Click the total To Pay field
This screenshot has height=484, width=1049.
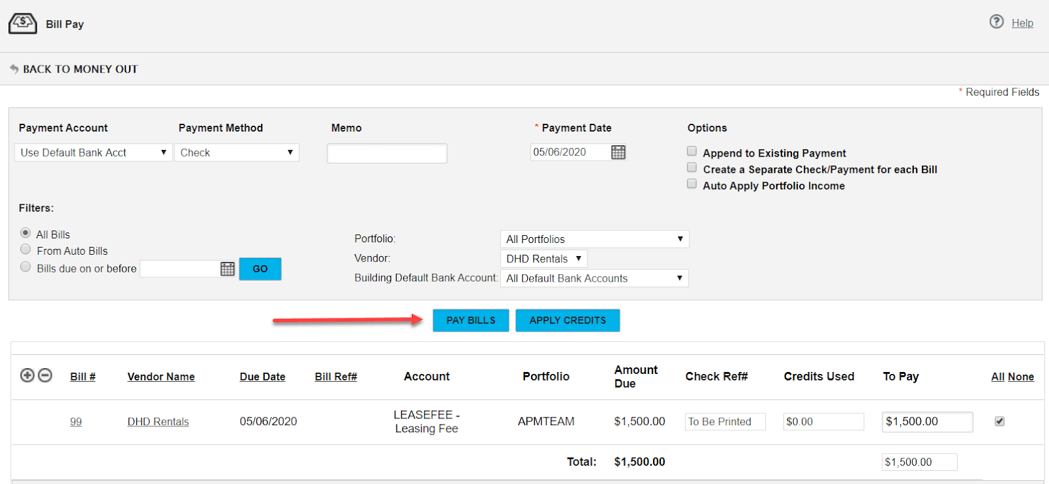point(919,462)
